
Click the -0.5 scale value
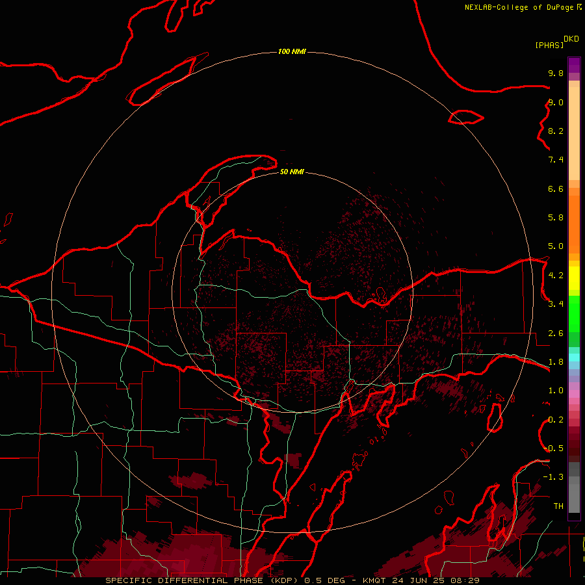coord(554,448)
